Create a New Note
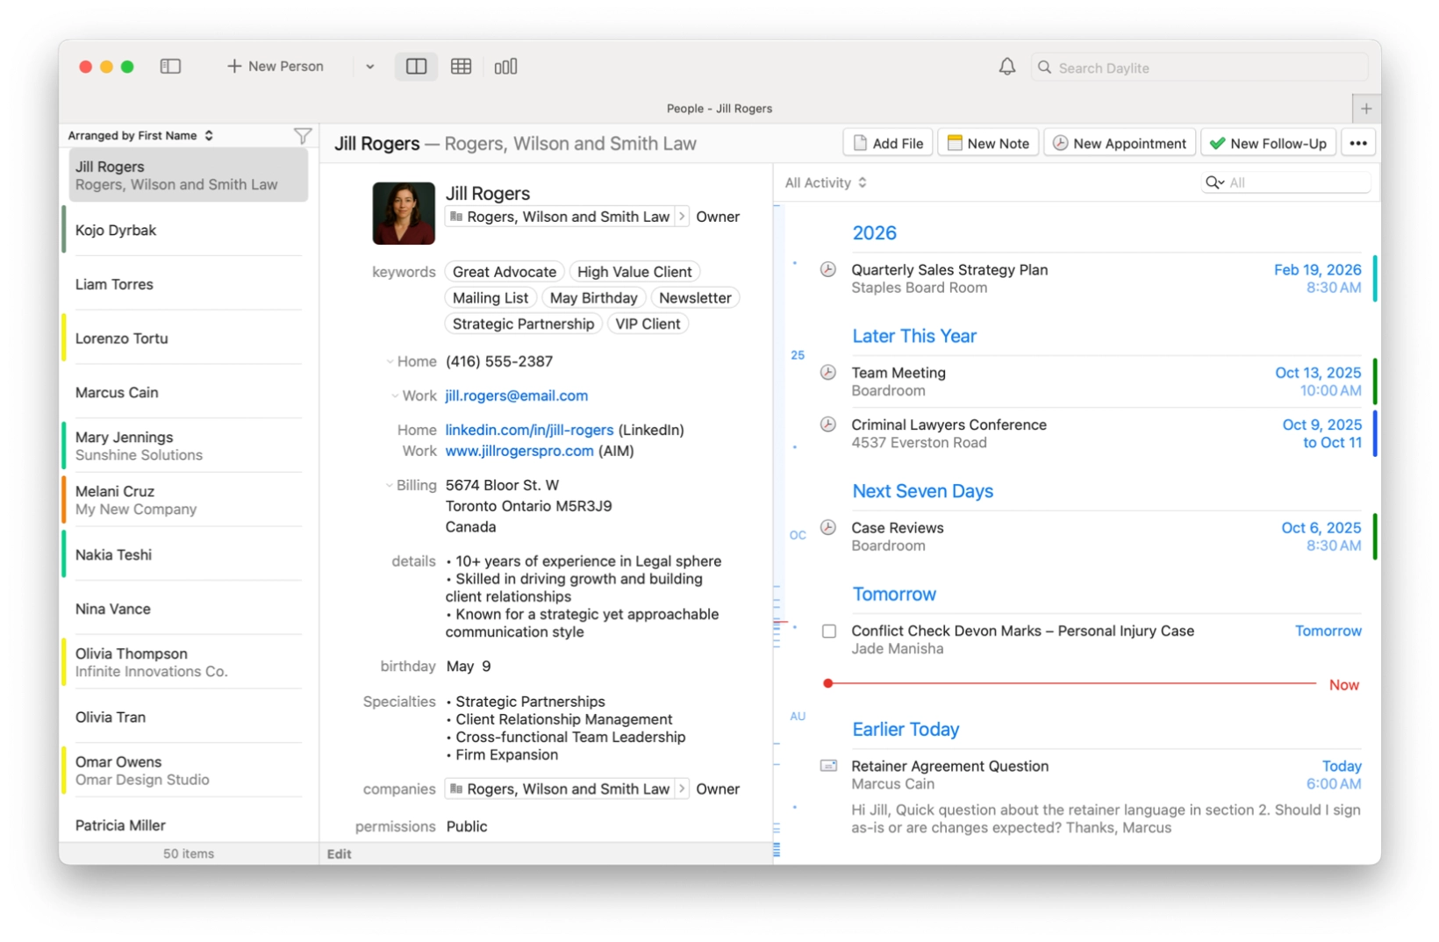The width and height of the screenshot is (1439, 942). pyautogui.click(x=988, y=143)
